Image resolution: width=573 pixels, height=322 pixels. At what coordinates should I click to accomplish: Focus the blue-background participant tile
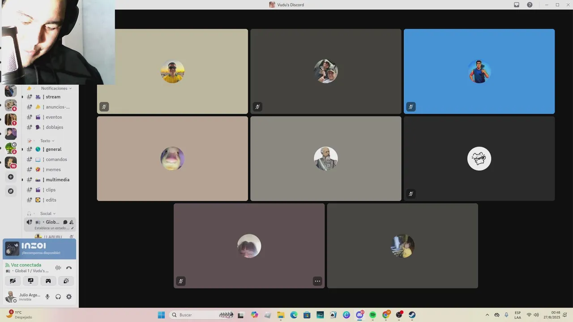coord(479,72)
